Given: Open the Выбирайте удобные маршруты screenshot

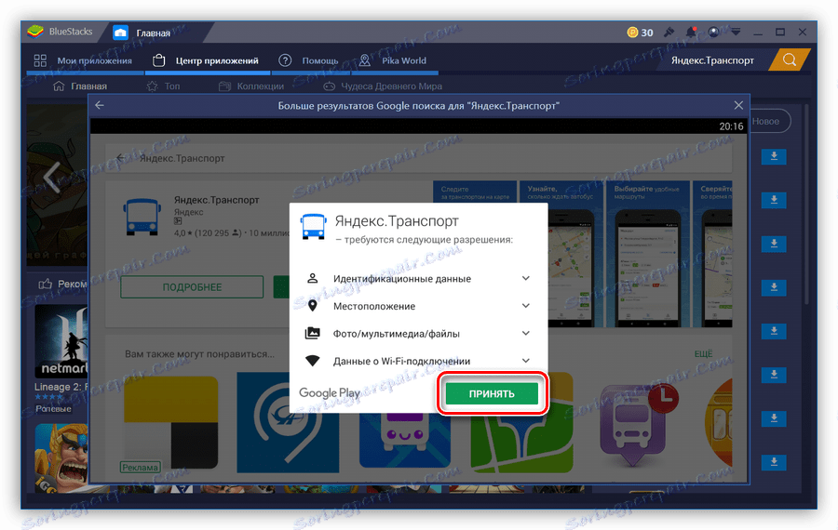Looking at the screenshot, I should point(647,254).
